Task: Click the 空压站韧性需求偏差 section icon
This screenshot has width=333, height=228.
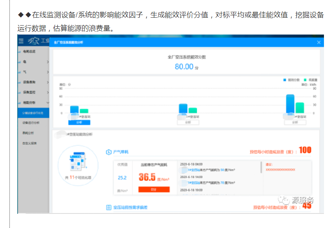Action: (109, 207)
